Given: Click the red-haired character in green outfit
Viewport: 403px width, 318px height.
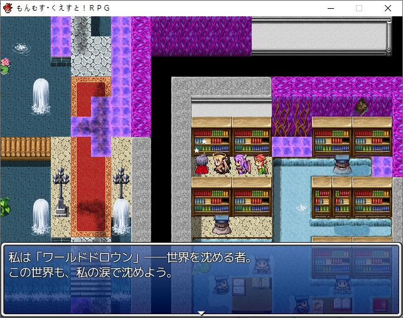Looking at the screenshot, I should point(262,165).
